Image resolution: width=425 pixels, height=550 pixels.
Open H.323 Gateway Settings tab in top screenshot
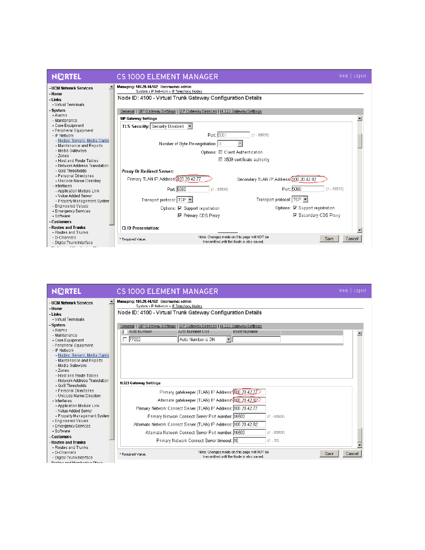click(241, 111)
